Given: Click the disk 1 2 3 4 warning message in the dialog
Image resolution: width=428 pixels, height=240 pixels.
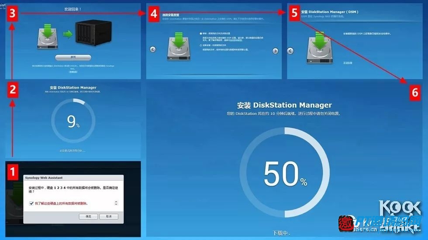Looking at the screenshot, I should [73, 189].
